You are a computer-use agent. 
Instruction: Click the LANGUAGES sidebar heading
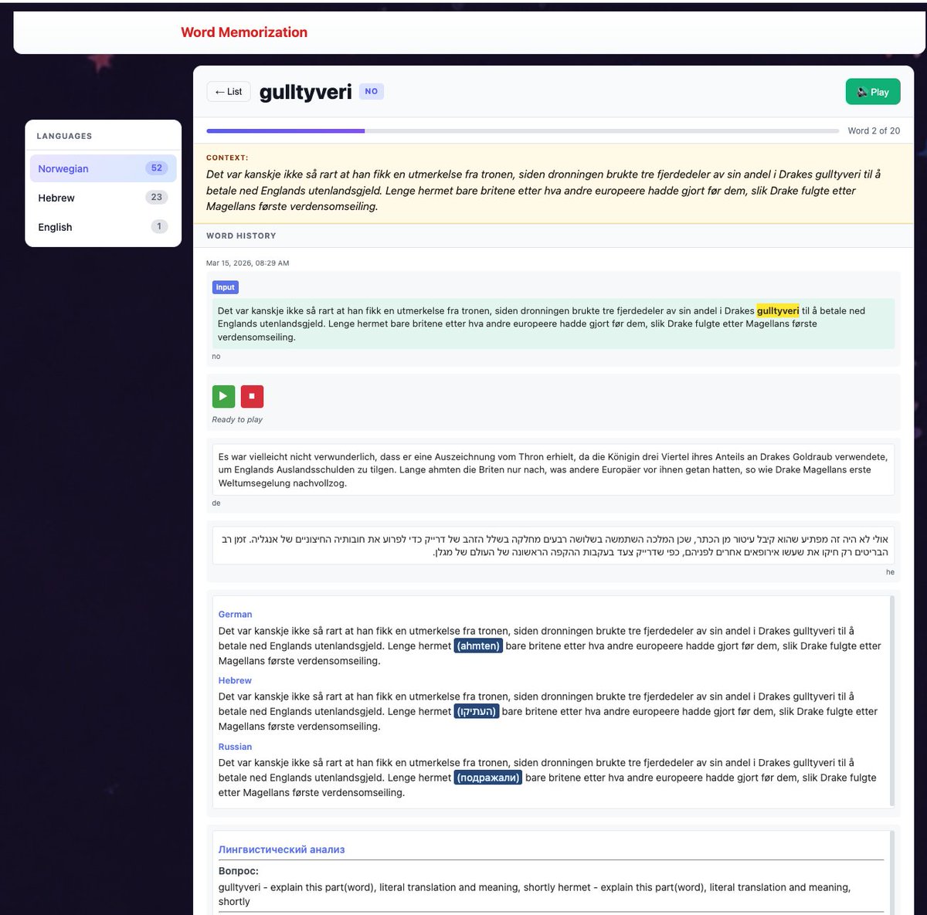(x=64, y=136)
